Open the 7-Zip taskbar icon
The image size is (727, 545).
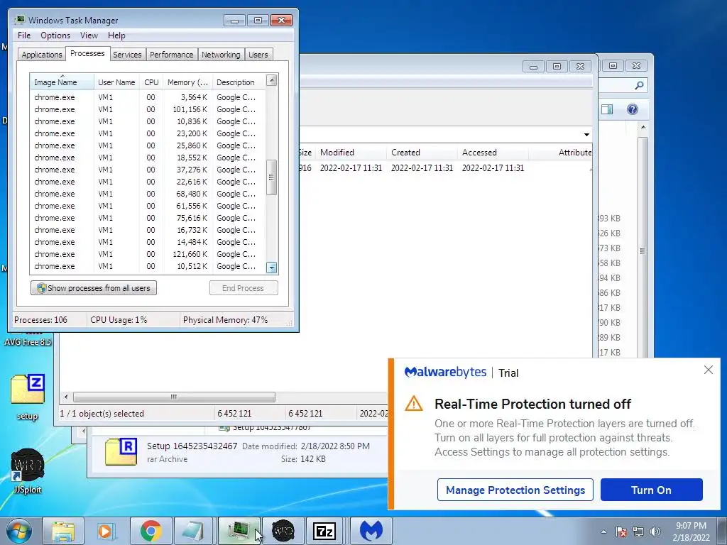tap(324, 531)
